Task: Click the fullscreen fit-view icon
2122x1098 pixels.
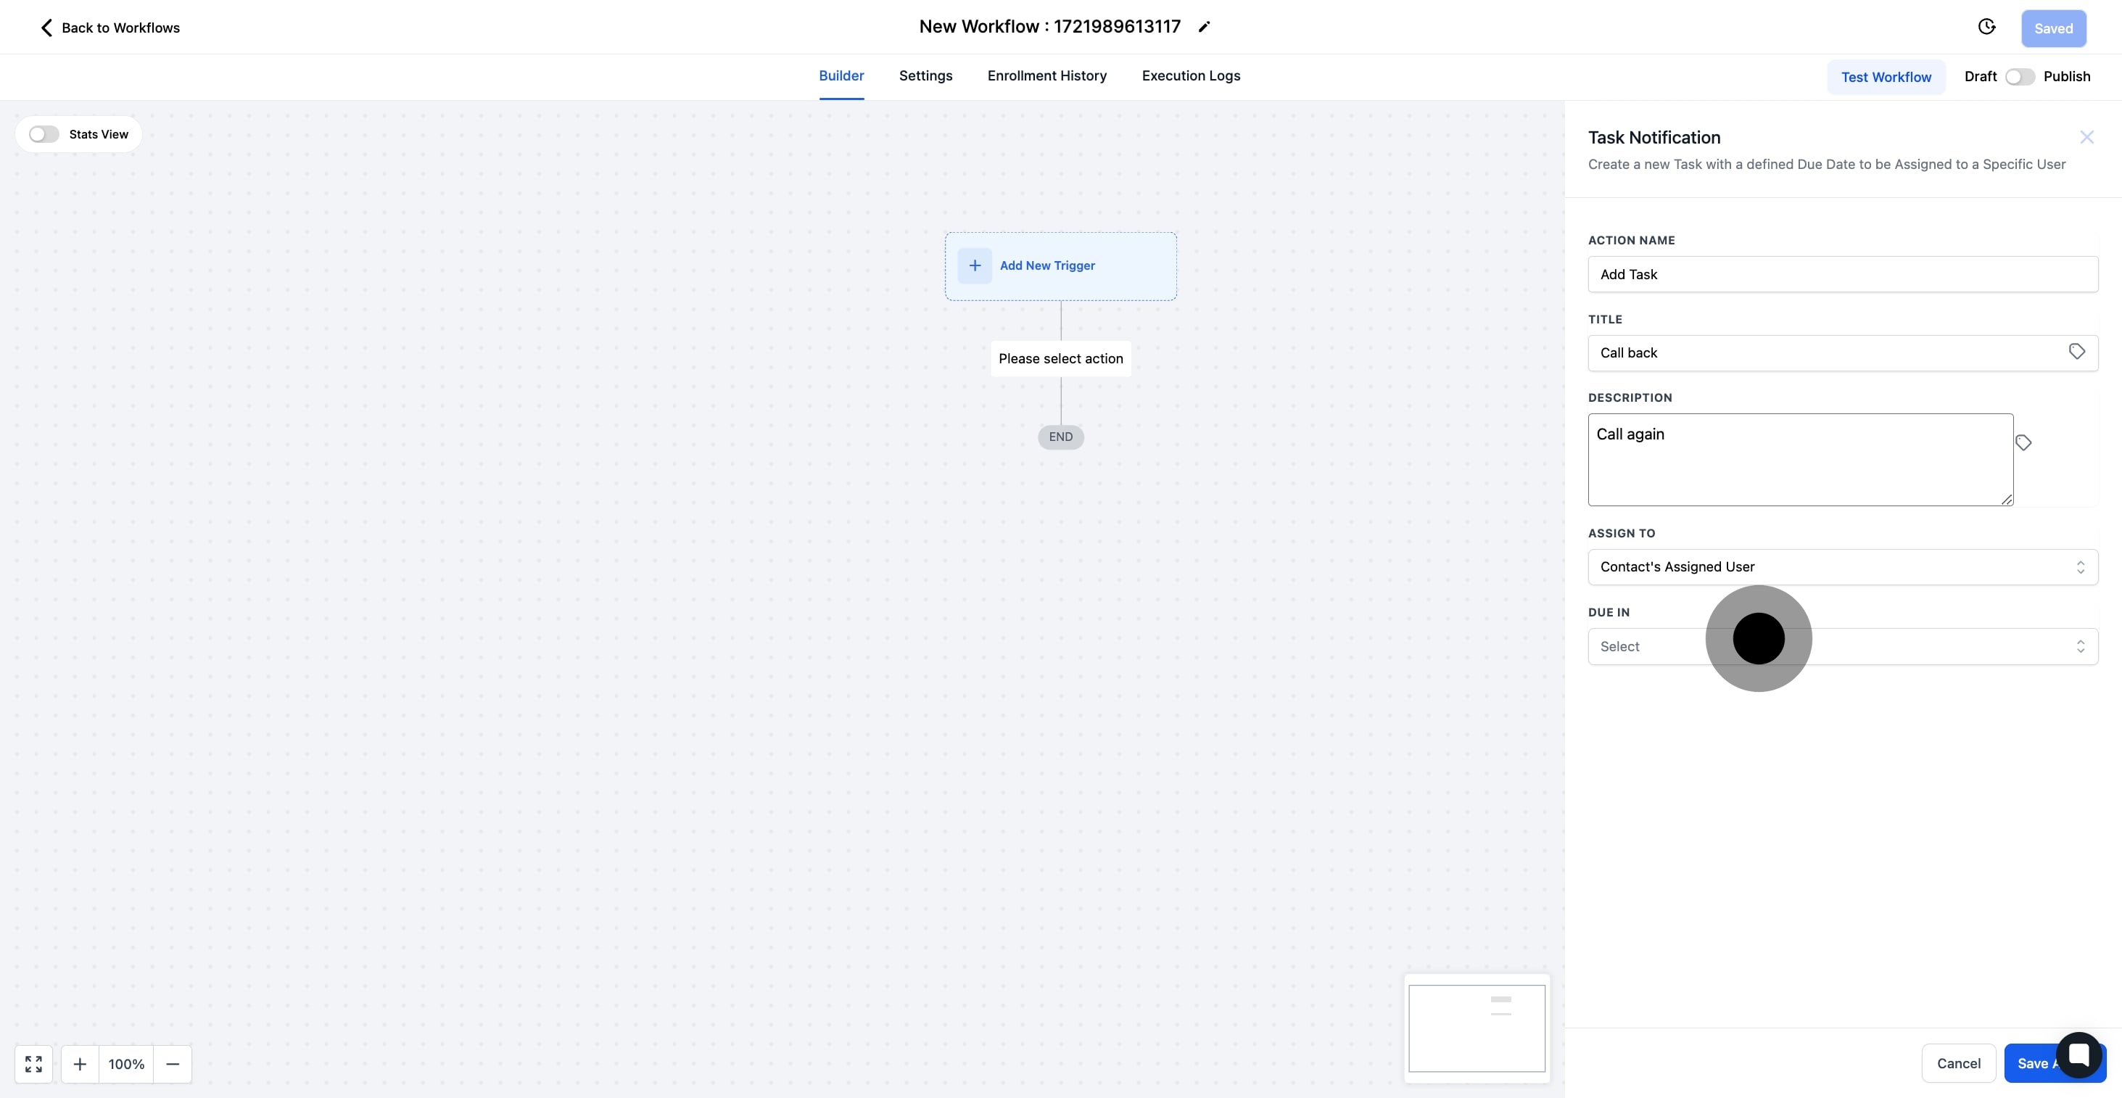Action: 34,1063
